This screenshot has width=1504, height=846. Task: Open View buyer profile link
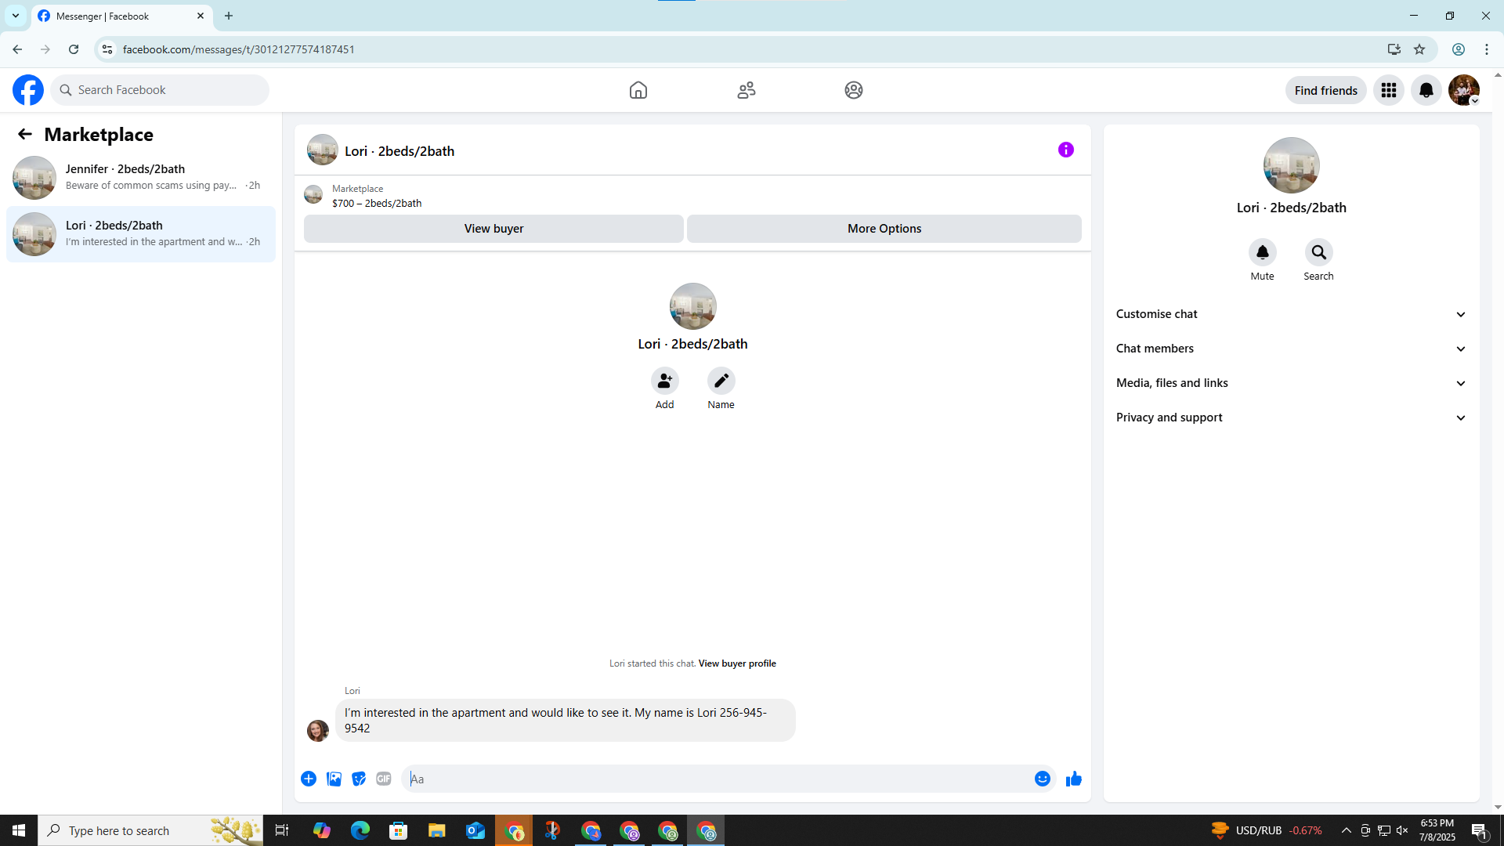tap(736, 663)
